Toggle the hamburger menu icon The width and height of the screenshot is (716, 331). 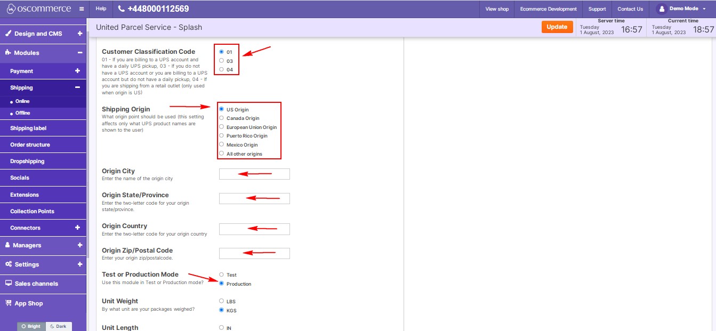(81, 9)
